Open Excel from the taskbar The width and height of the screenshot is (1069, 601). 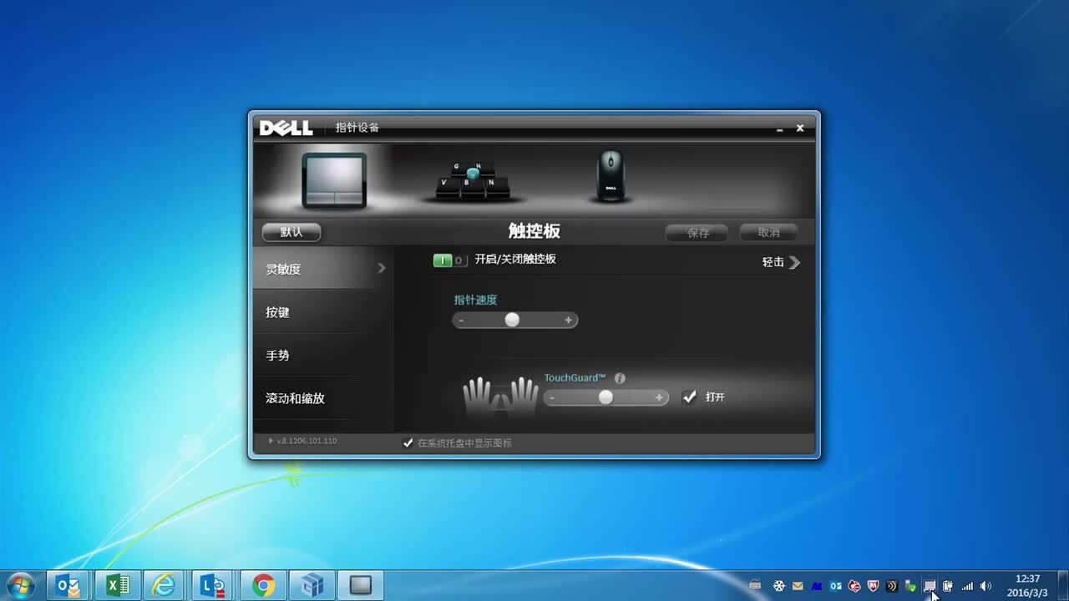coord(117,586)
